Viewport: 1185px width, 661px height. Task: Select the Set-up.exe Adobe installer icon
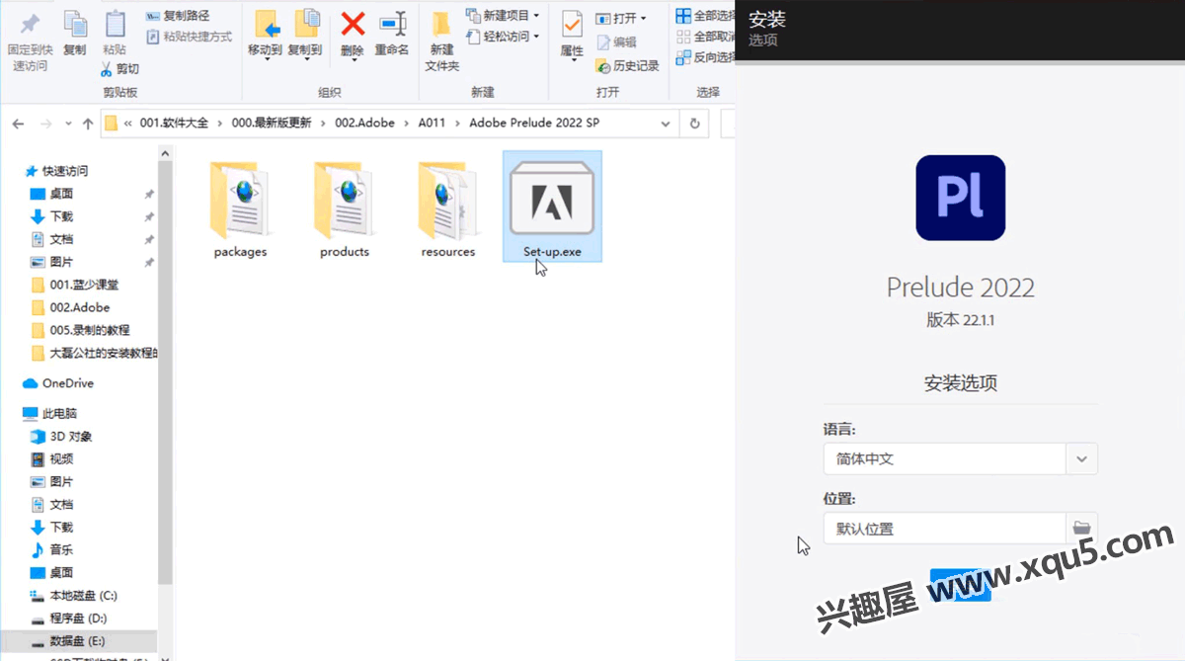552,199
